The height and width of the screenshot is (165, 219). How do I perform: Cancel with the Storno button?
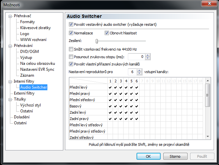(175, 156)
